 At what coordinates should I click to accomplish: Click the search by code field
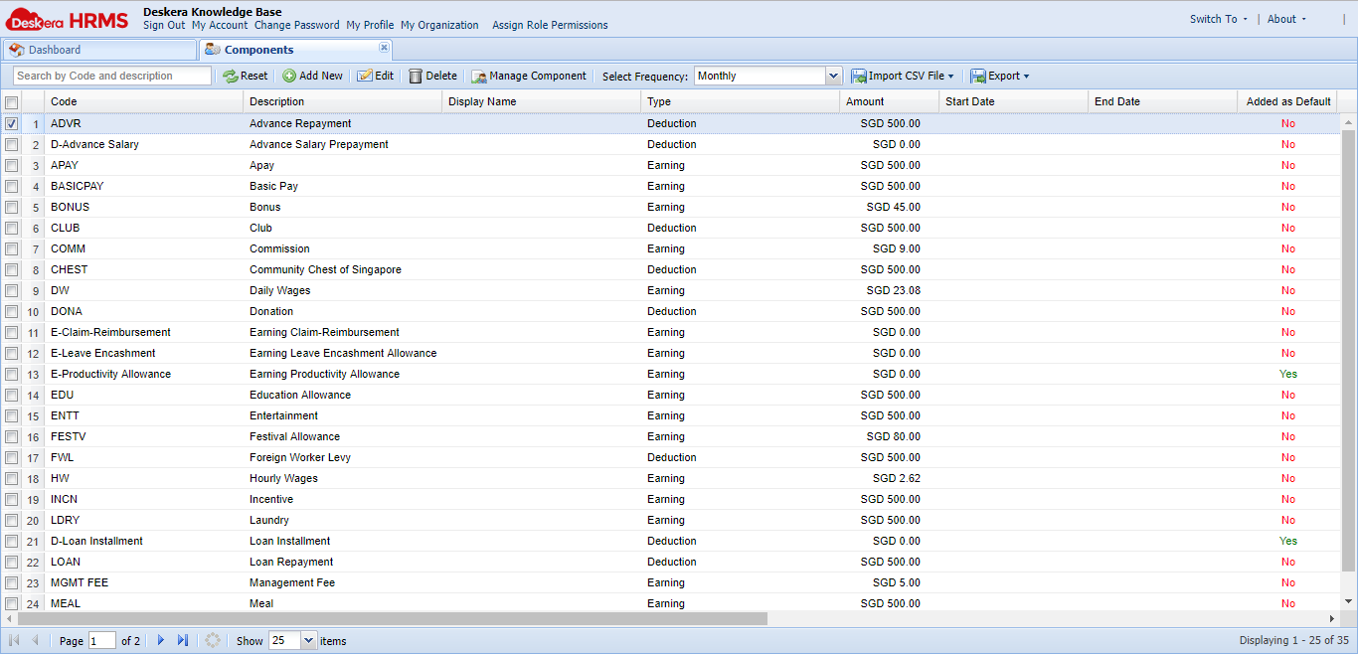pyautogui.click(x=112, y=76)
